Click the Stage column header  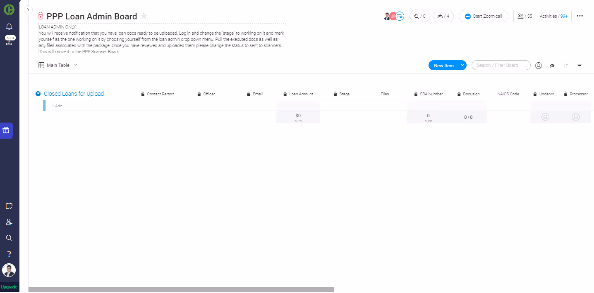click(x=344, y=94)
